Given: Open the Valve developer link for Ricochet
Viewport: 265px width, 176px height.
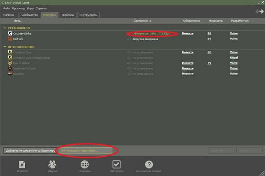Looking at the screenshot, I should pos(234,73).
